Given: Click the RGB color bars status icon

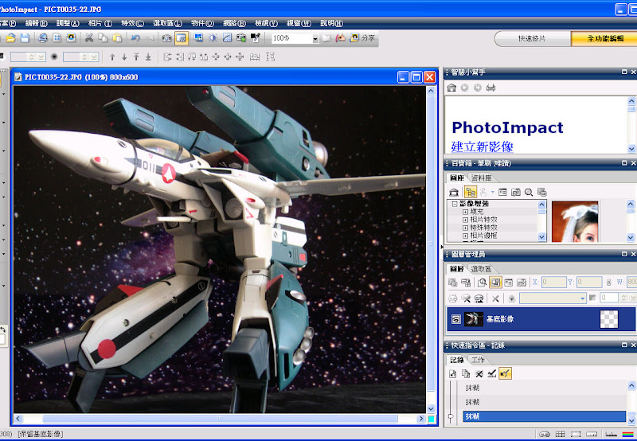Looking at the screenshot, I should tap(627, 434).
